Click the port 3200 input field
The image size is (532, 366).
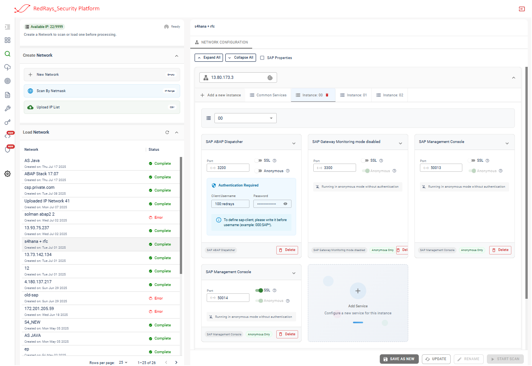[228, 168]
